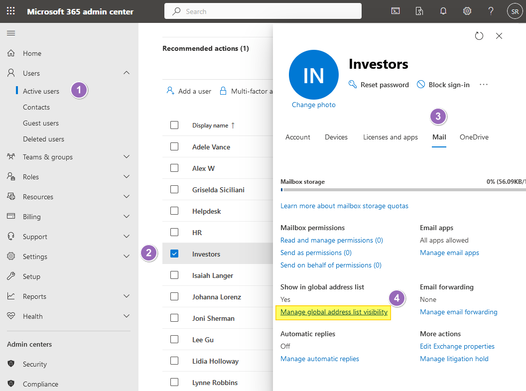The width and height of the screenshot is (526, 391).
Task: Check the checkbox next to Adele Vance
Action: click(174, 146)
